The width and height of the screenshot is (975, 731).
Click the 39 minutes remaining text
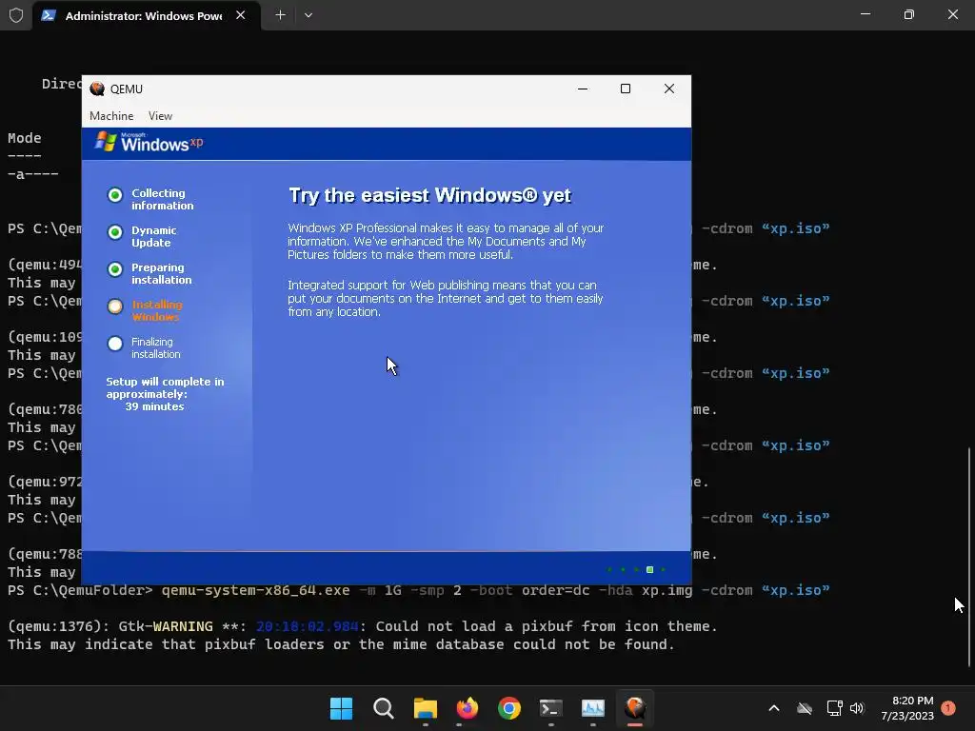click(x=154, y=406)
